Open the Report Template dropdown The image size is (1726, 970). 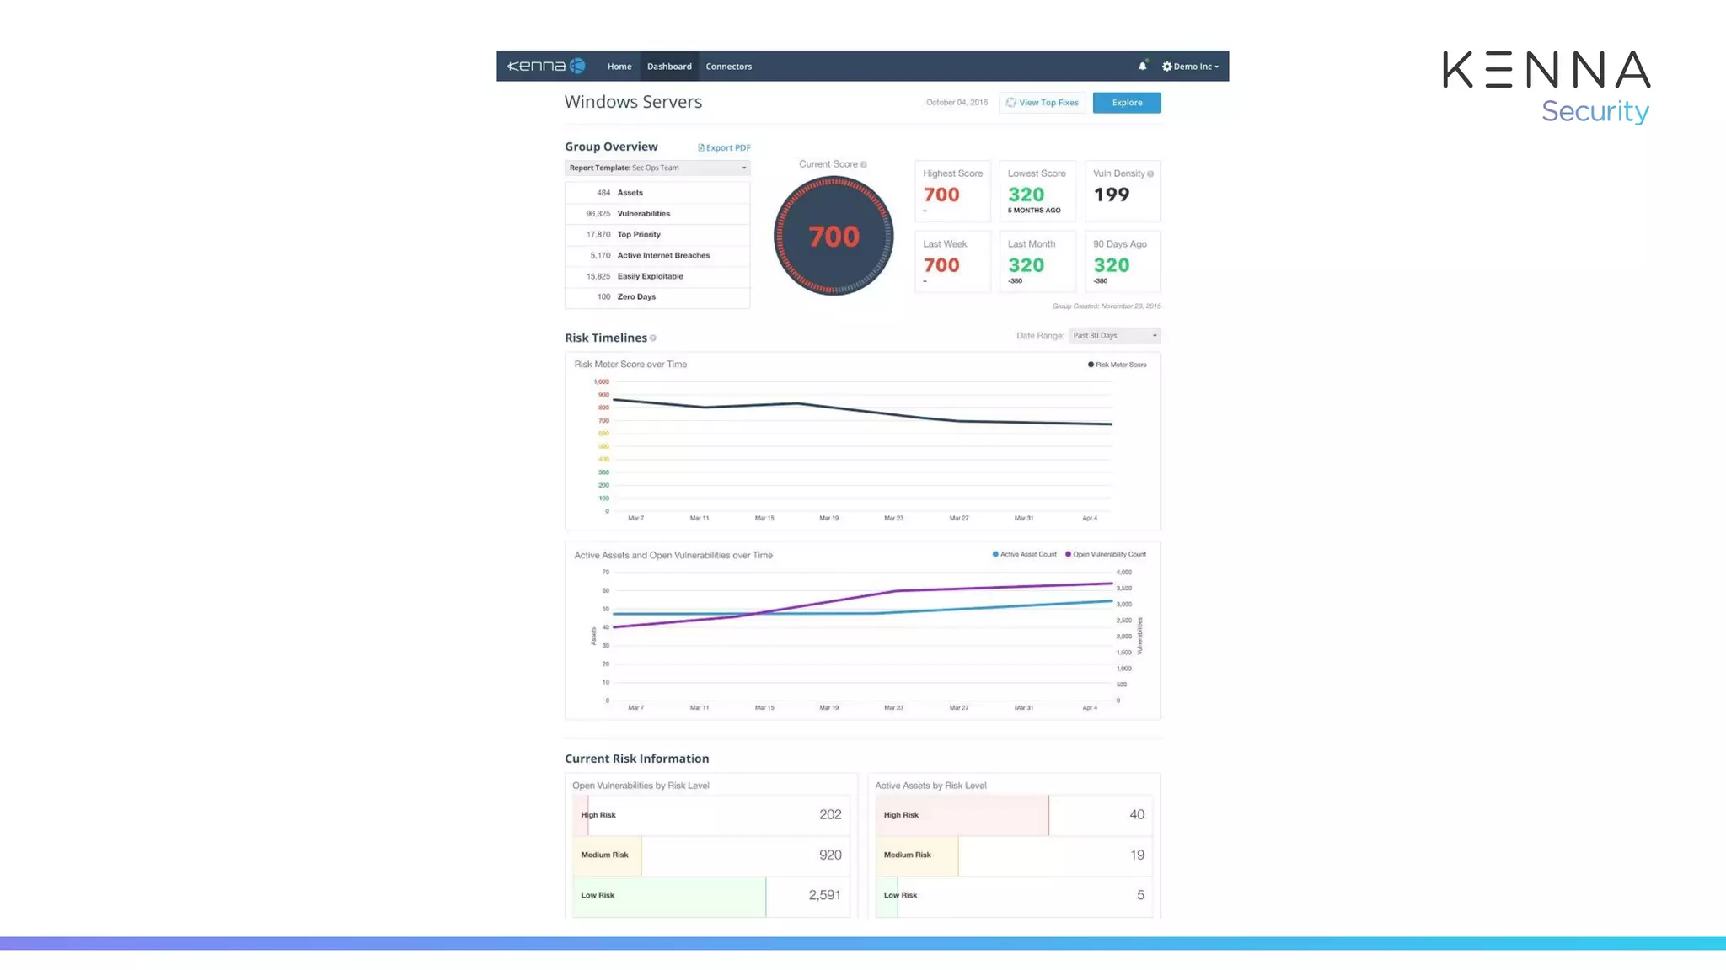[x=657, y=168]
